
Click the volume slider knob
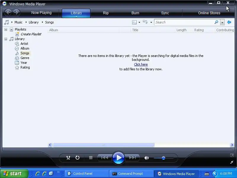click(164, 158)
